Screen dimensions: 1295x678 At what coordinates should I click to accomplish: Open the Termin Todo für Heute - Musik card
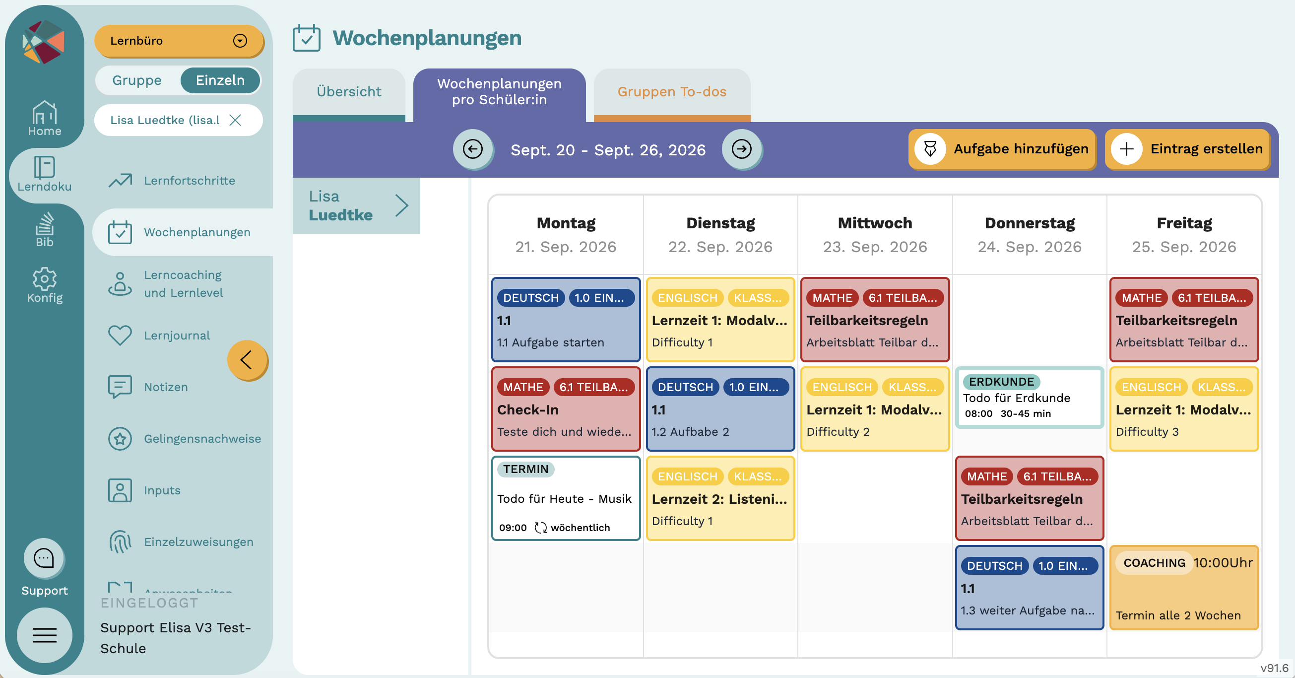click(x=566, y=498)
